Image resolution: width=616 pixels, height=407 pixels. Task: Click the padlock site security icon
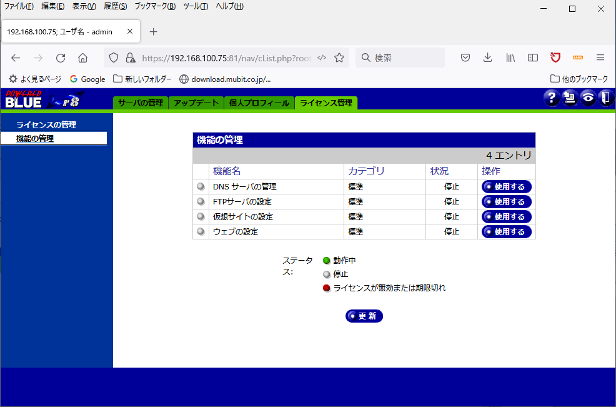point(131,58)
